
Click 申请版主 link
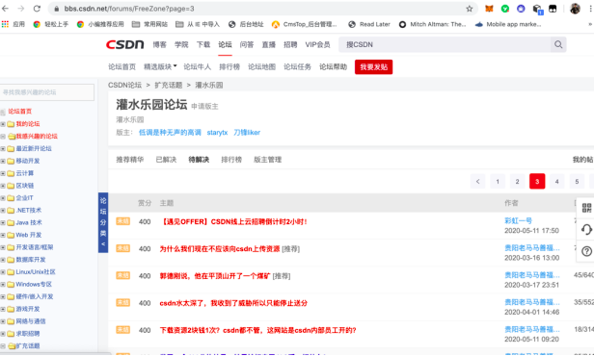(204, 107)
